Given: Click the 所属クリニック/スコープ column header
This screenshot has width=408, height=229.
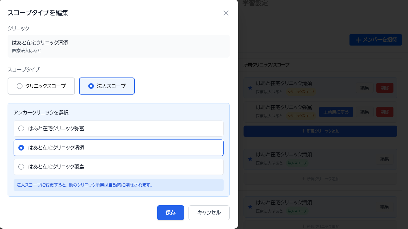Looking at the screenshot, I should 266,65.
